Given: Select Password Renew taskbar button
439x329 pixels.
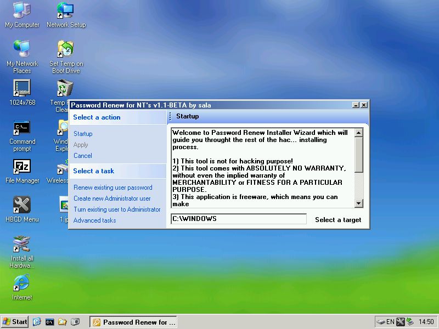Looking at the screenshot, I should (x=134, y=322).
